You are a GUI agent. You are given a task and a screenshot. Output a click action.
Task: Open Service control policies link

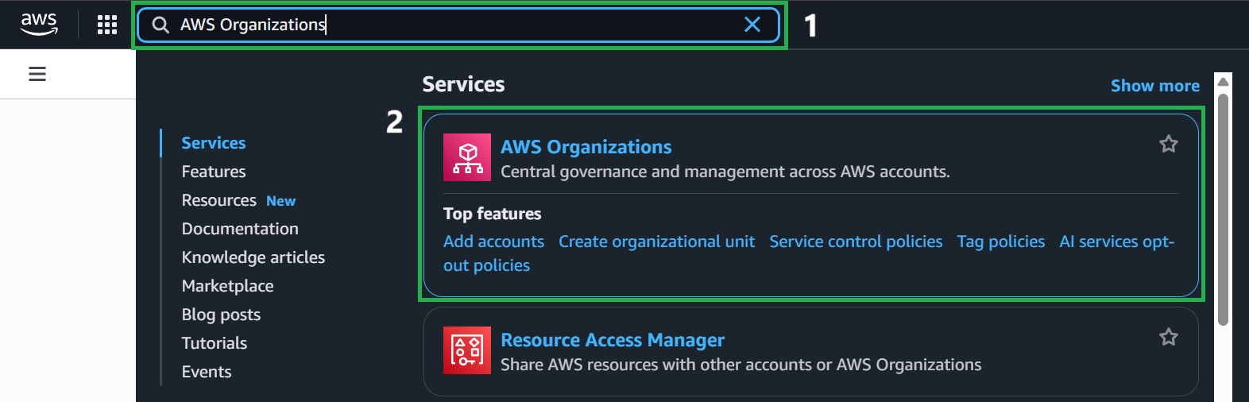[856, 242]
